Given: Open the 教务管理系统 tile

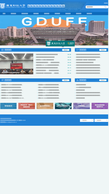Looking at the screenshot, I should (45, 106).
